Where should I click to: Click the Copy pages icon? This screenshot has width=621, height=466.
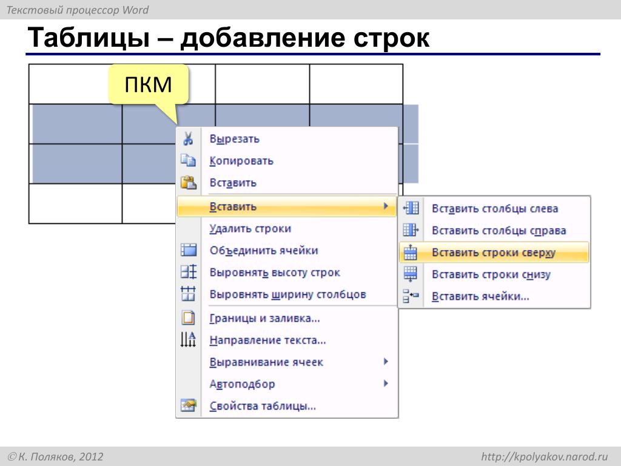coord(188,160)
